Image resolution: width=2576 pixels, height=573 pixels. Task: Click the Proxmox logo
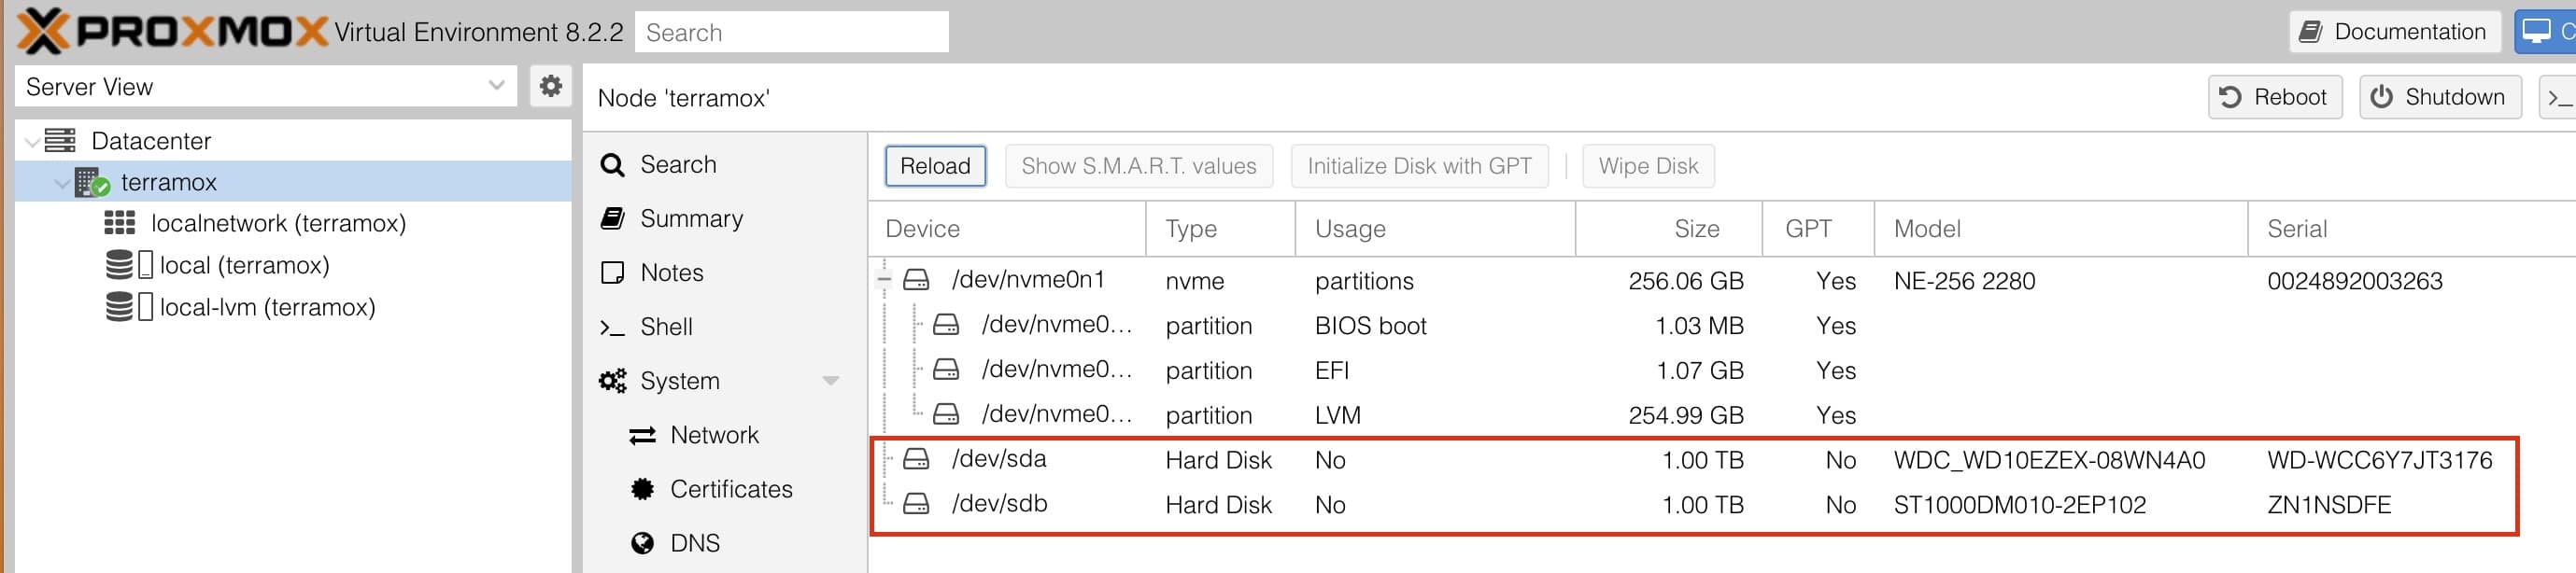(172, 31)
